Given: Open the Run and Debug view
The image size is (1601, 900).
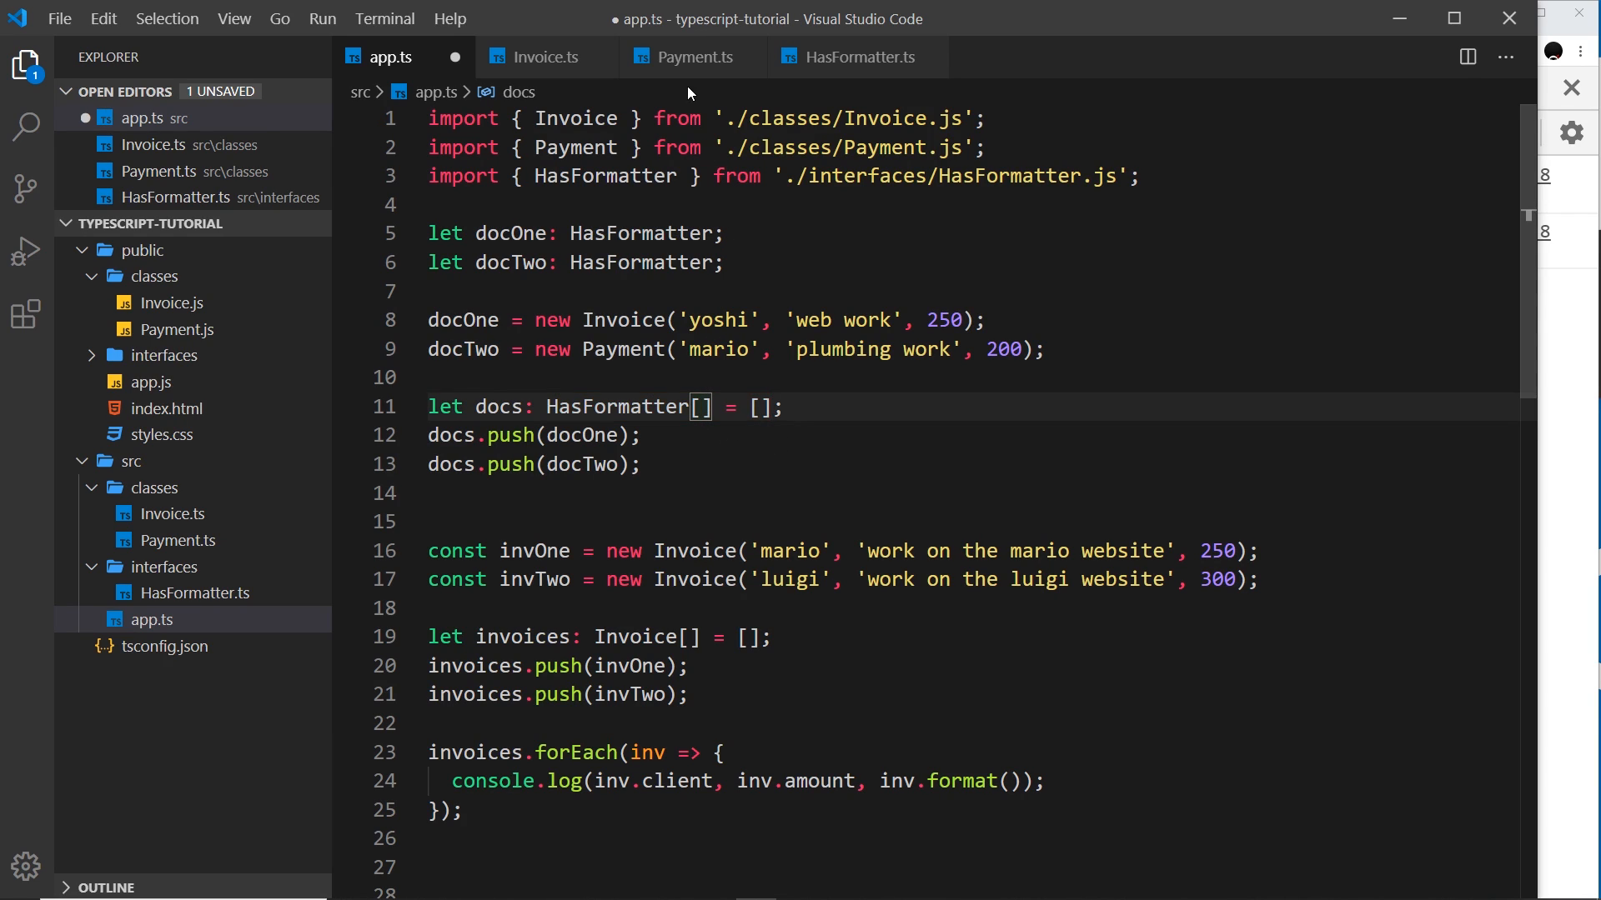Looking at the screenshot, I should pyautogui.click(x=27, y=251).
